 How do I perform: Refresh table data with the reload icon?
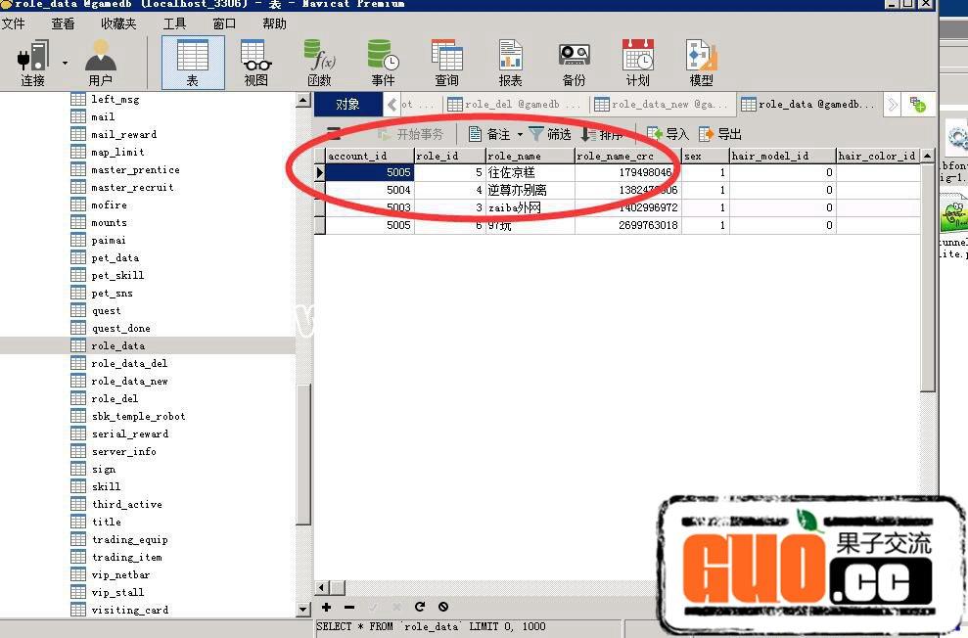pos(420,608)
